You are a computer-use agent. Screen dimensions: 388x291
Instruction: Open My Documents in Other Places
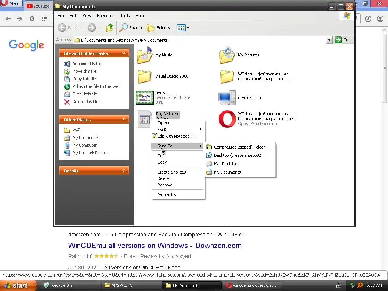(85, 138)
